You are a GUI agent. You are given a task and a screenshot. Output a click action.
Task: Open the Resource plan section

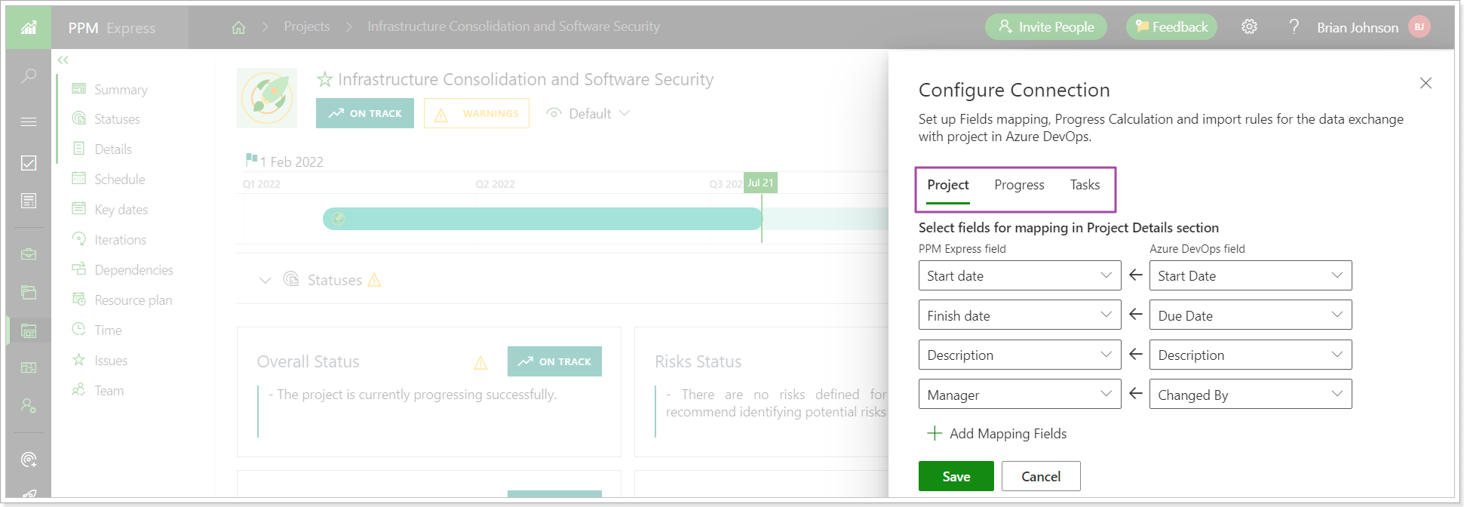coord(133,300)
